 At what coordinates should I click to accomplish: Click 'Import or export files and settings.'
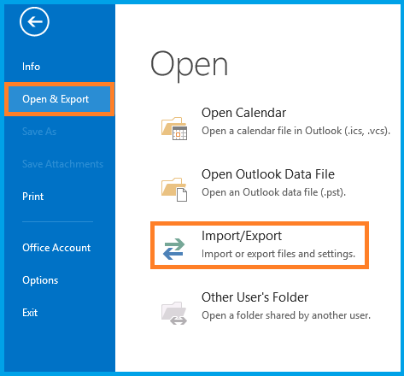[x=278, y=254]
